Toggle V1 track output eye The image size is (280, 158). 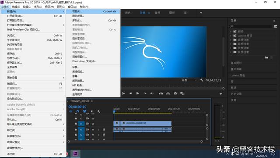[93, 124]
